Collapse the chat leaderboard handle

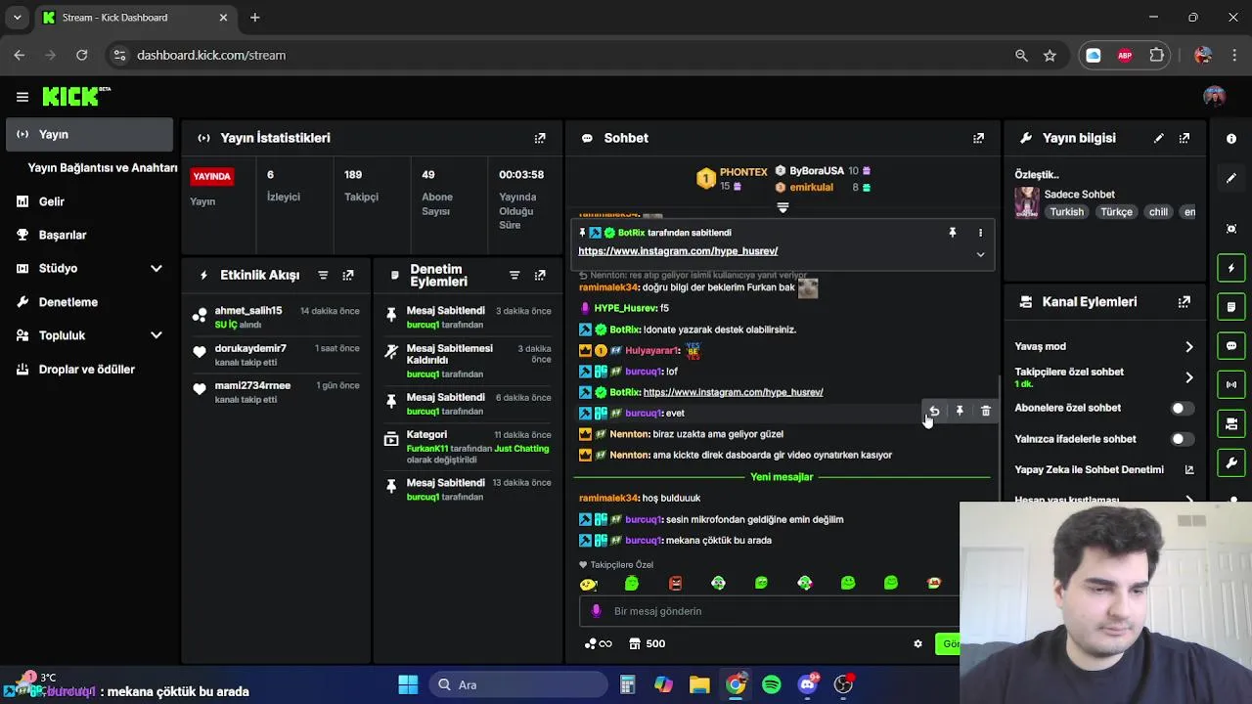(x=782, y=207)
